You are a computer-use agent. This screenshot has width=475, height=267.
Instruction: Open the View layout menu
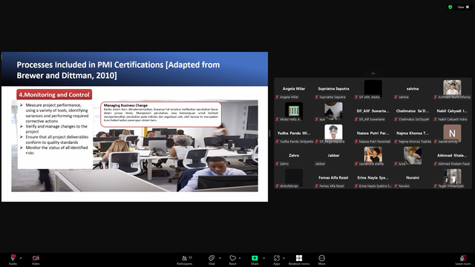[x=463, y=7]
